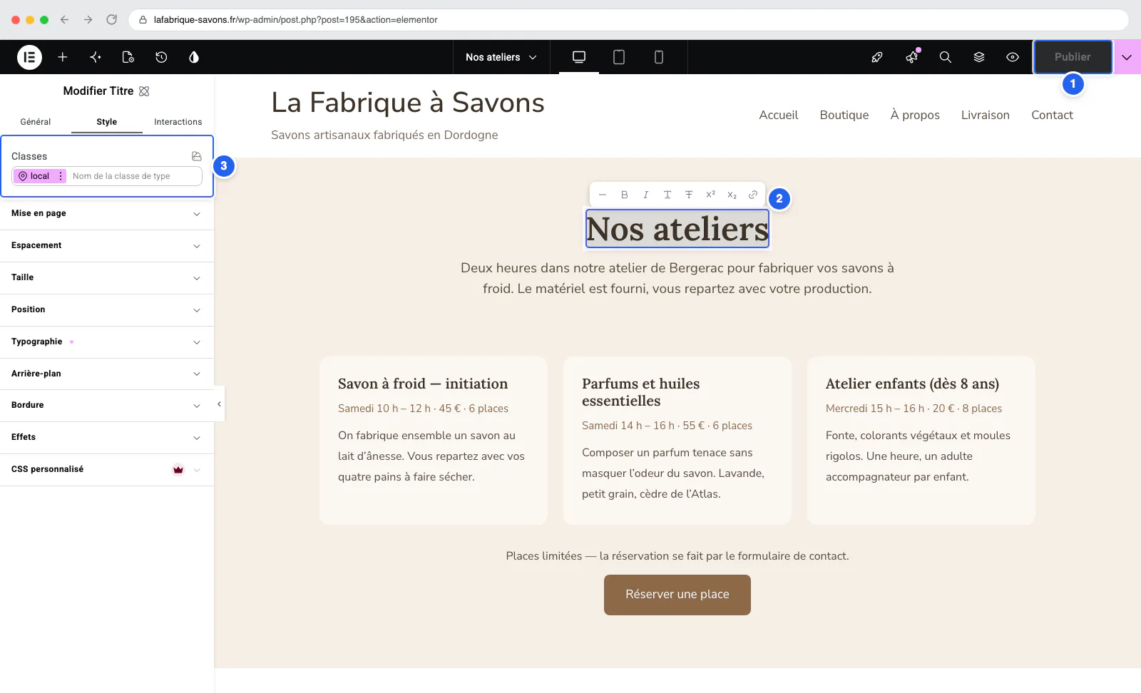Open the structure layers icon
Screen dimensions: 1141x693
[979, 57]
